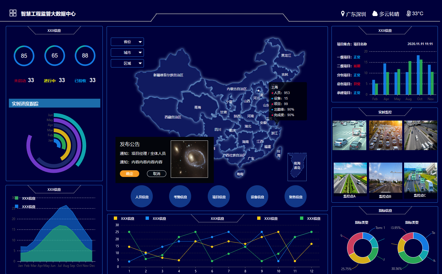
Task: Click the 广东深圳 location text
Action: coord(356,14)
